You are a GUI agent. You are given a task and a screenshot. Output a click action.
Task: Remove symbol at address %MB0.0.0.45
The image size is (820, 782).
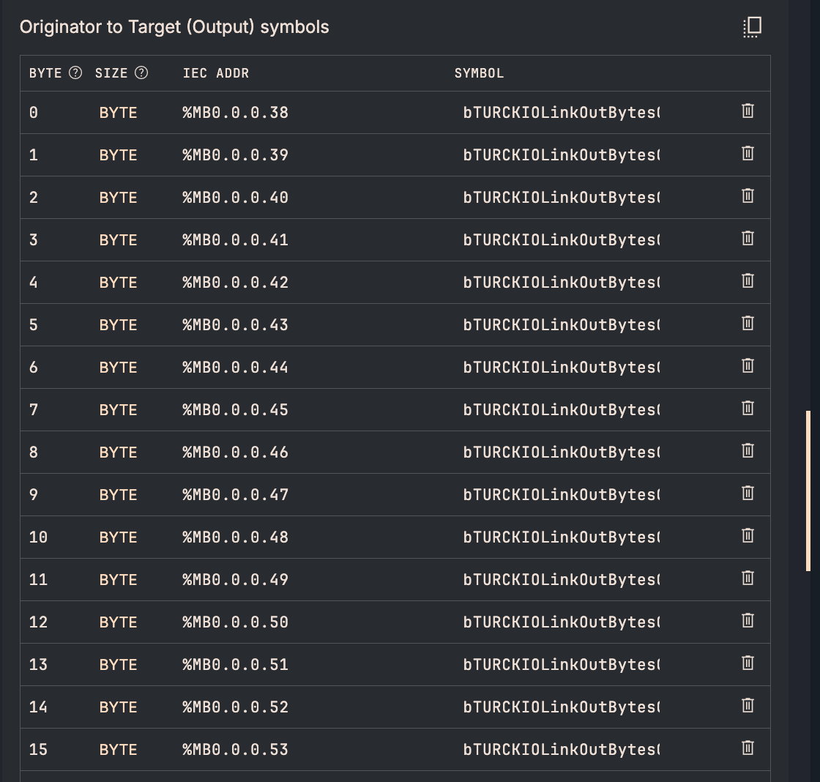748,409
